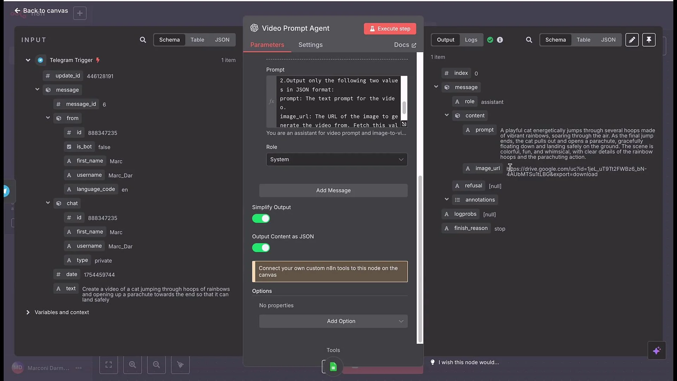Click the parameters panel vertical scrollbar
The width and height of the screenshot is (677, 381).
[420, 259]
